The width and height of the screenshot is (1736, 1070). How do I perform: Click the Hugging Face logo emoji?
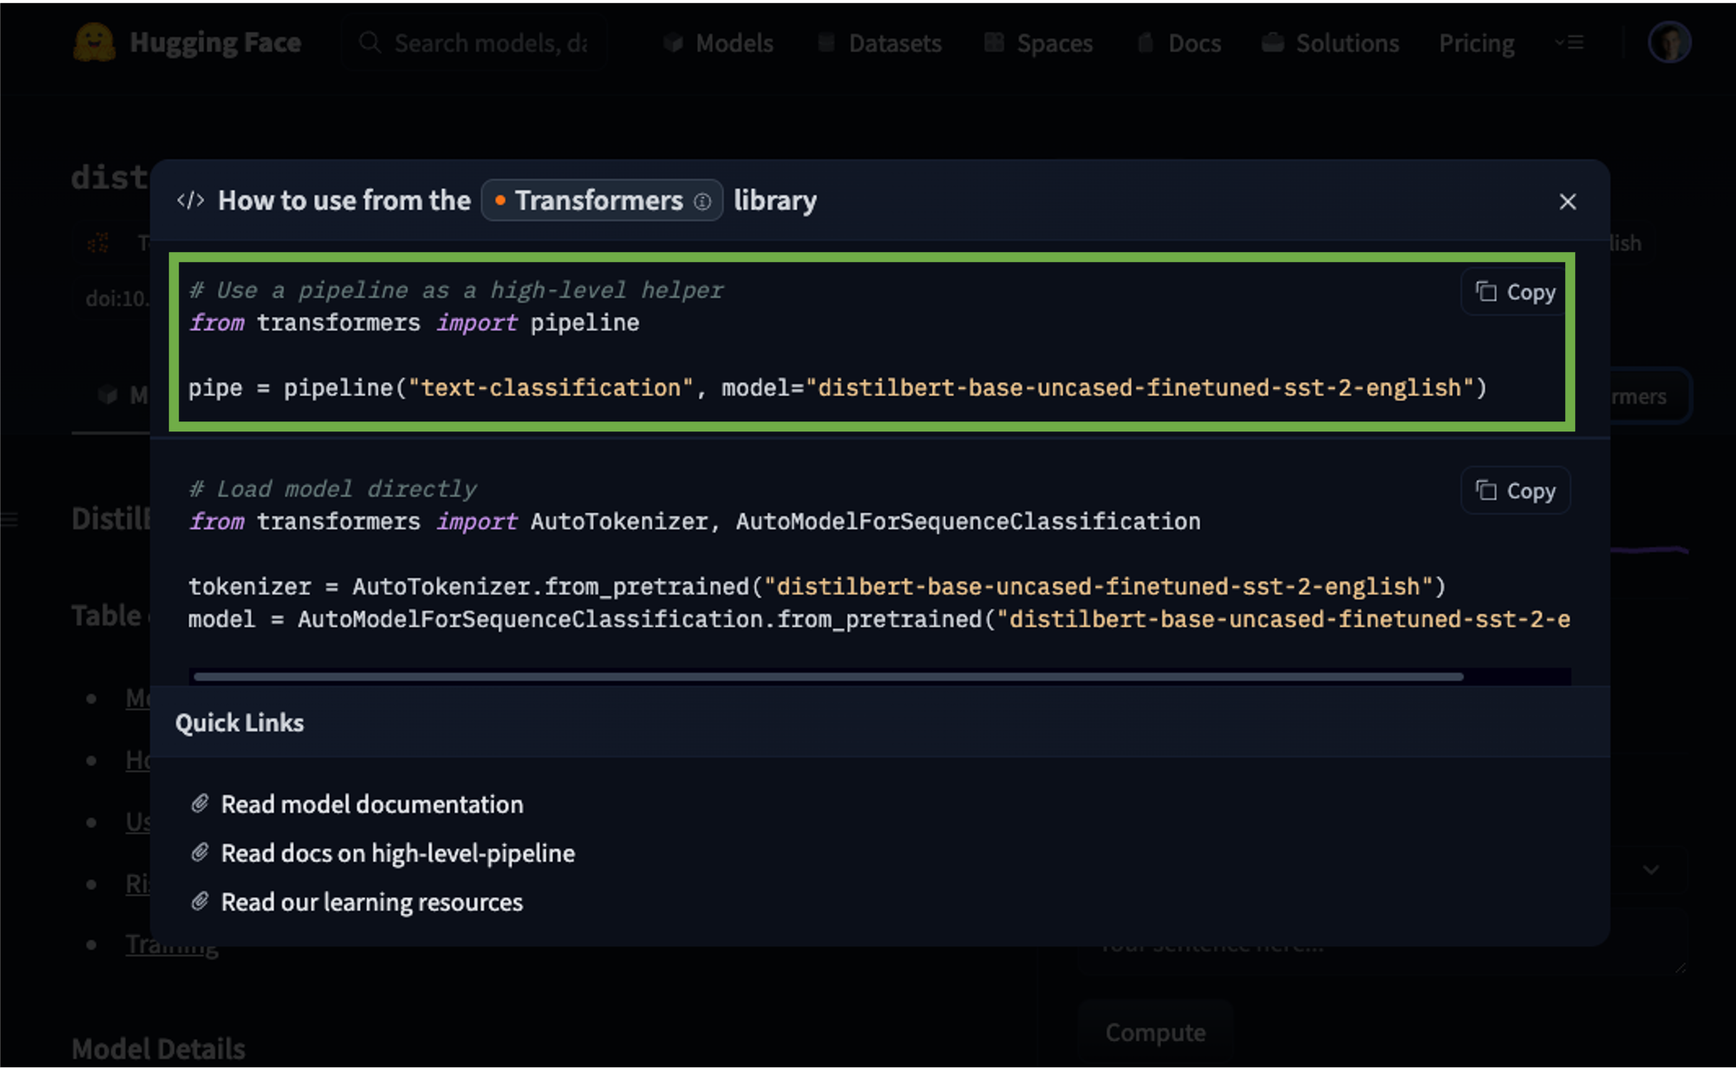(x=94, y=41)
